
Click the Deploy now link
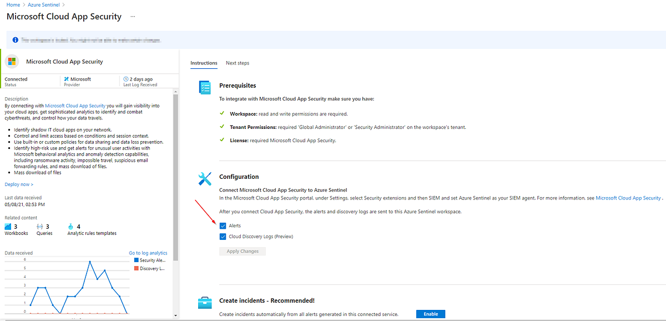tap(19, 184)
